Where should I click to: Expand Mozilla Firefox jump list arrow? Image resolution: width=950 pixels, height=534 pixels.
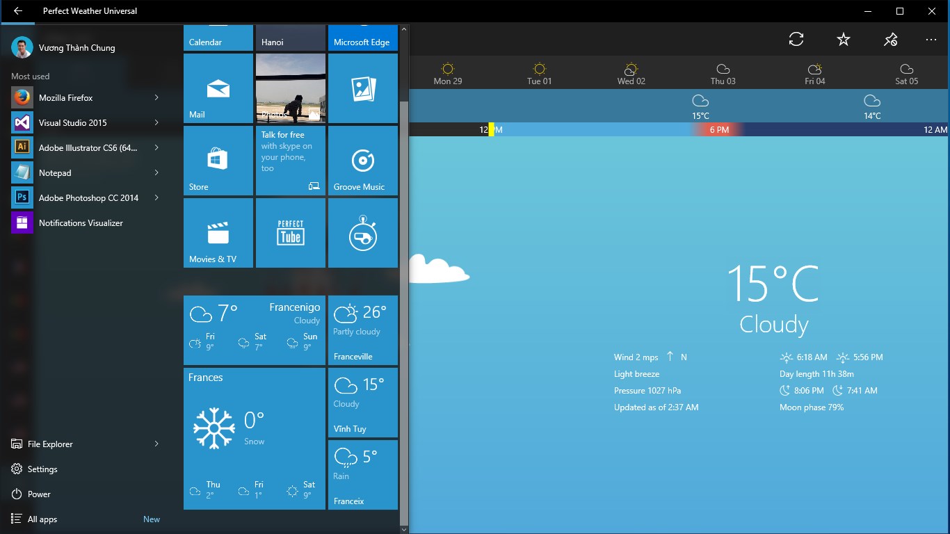pyautogui.click(x=156, y=97)
